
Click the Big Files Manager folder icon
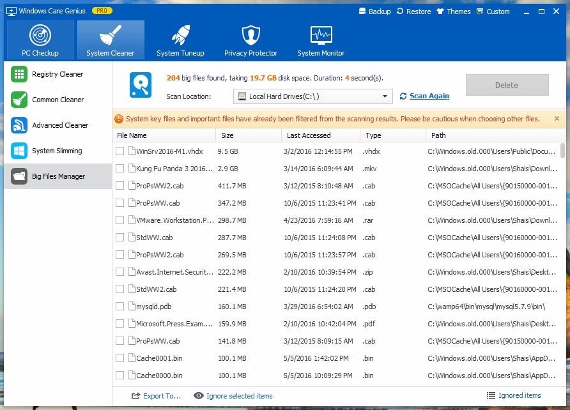click(19, 176)
